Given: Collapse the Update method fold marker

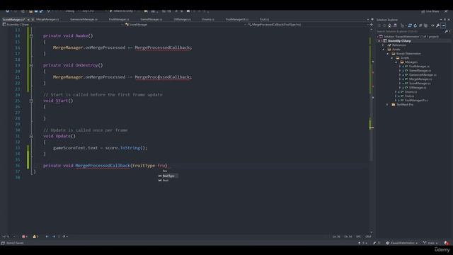Looking at the screenshot, I should point(31,136).
